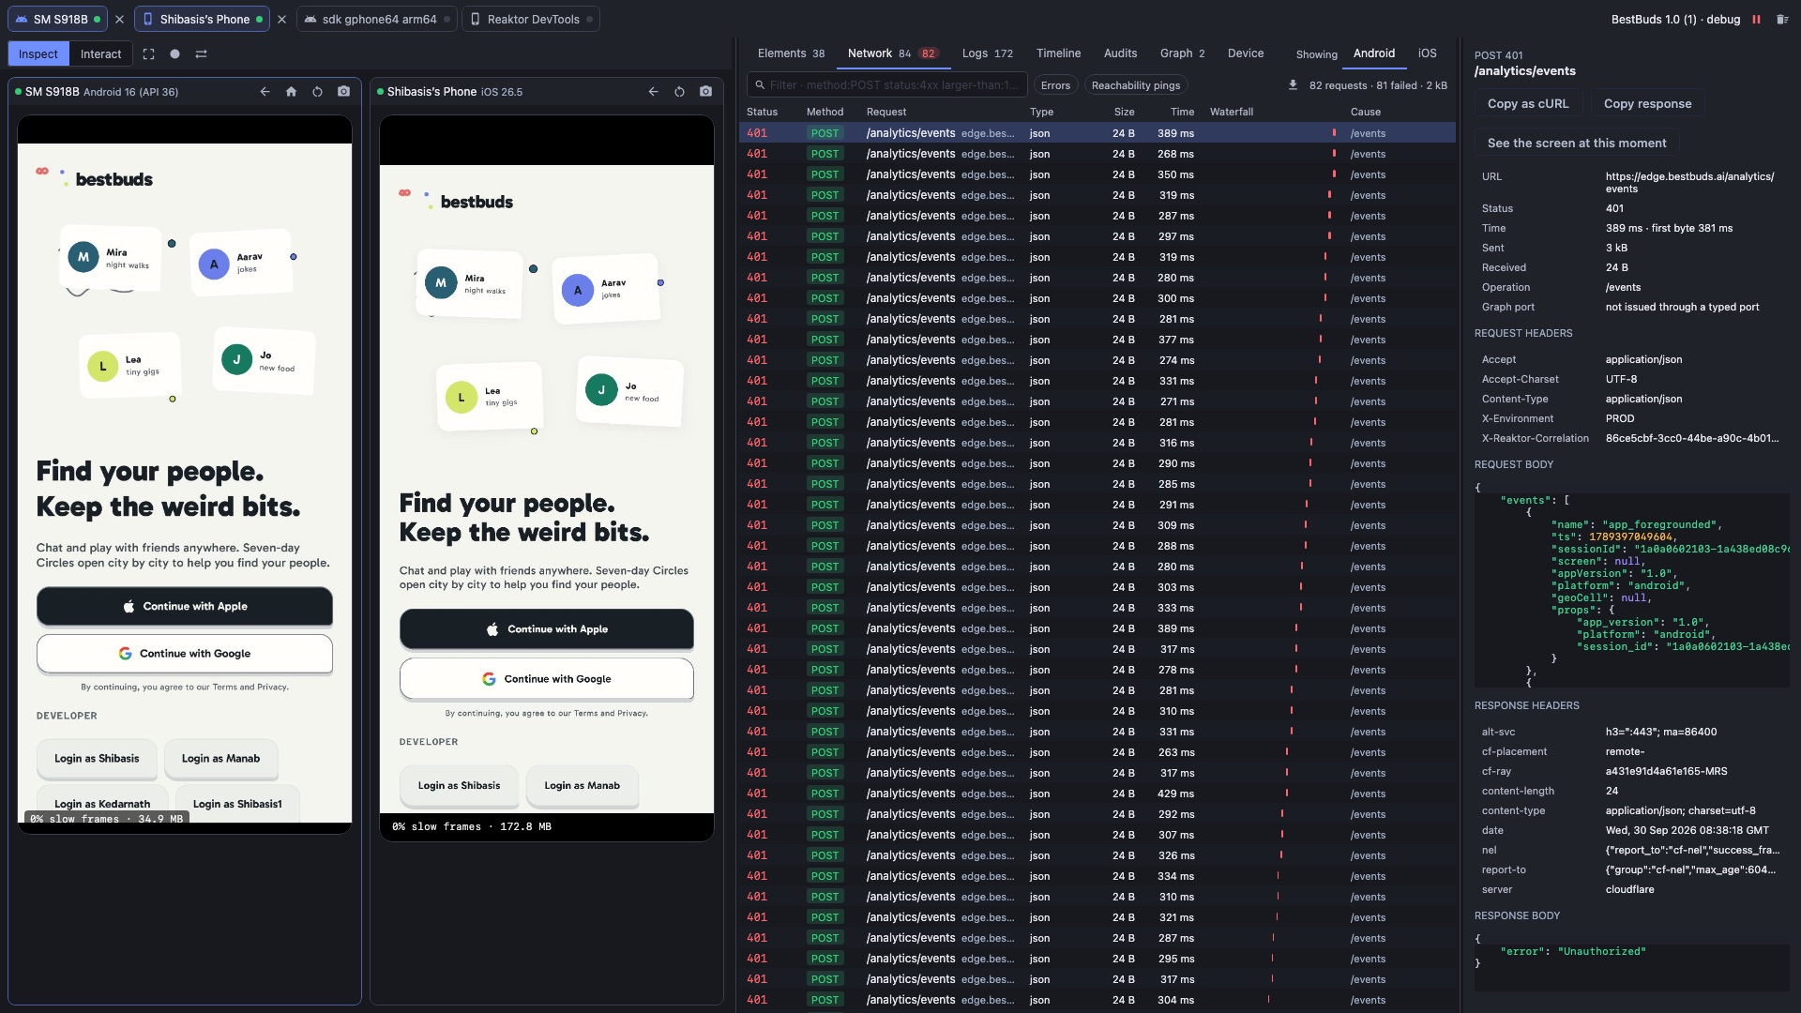Open the Graph tab
This screenshot has width=1801, height=1013.
(1182, 53)
